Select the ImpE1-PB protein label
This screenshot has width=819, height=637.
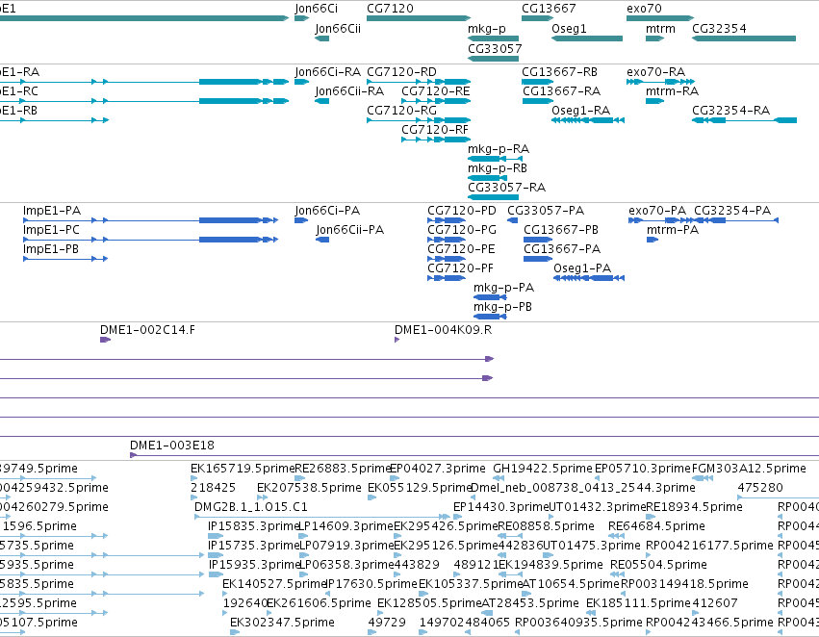coord(51,249)
